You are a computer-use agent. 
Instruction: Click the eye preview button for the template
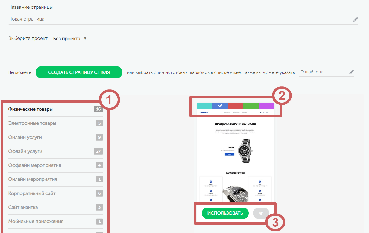[261, 213]
